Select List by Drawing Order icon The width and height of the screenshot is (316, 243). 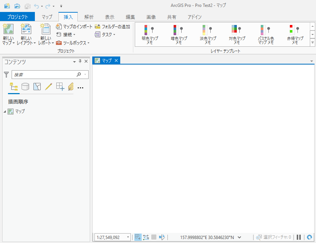[x=14, y=87]
